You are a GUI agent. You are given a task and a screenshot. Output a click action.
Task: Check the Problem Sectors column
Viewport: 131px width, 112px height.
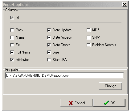88,45
